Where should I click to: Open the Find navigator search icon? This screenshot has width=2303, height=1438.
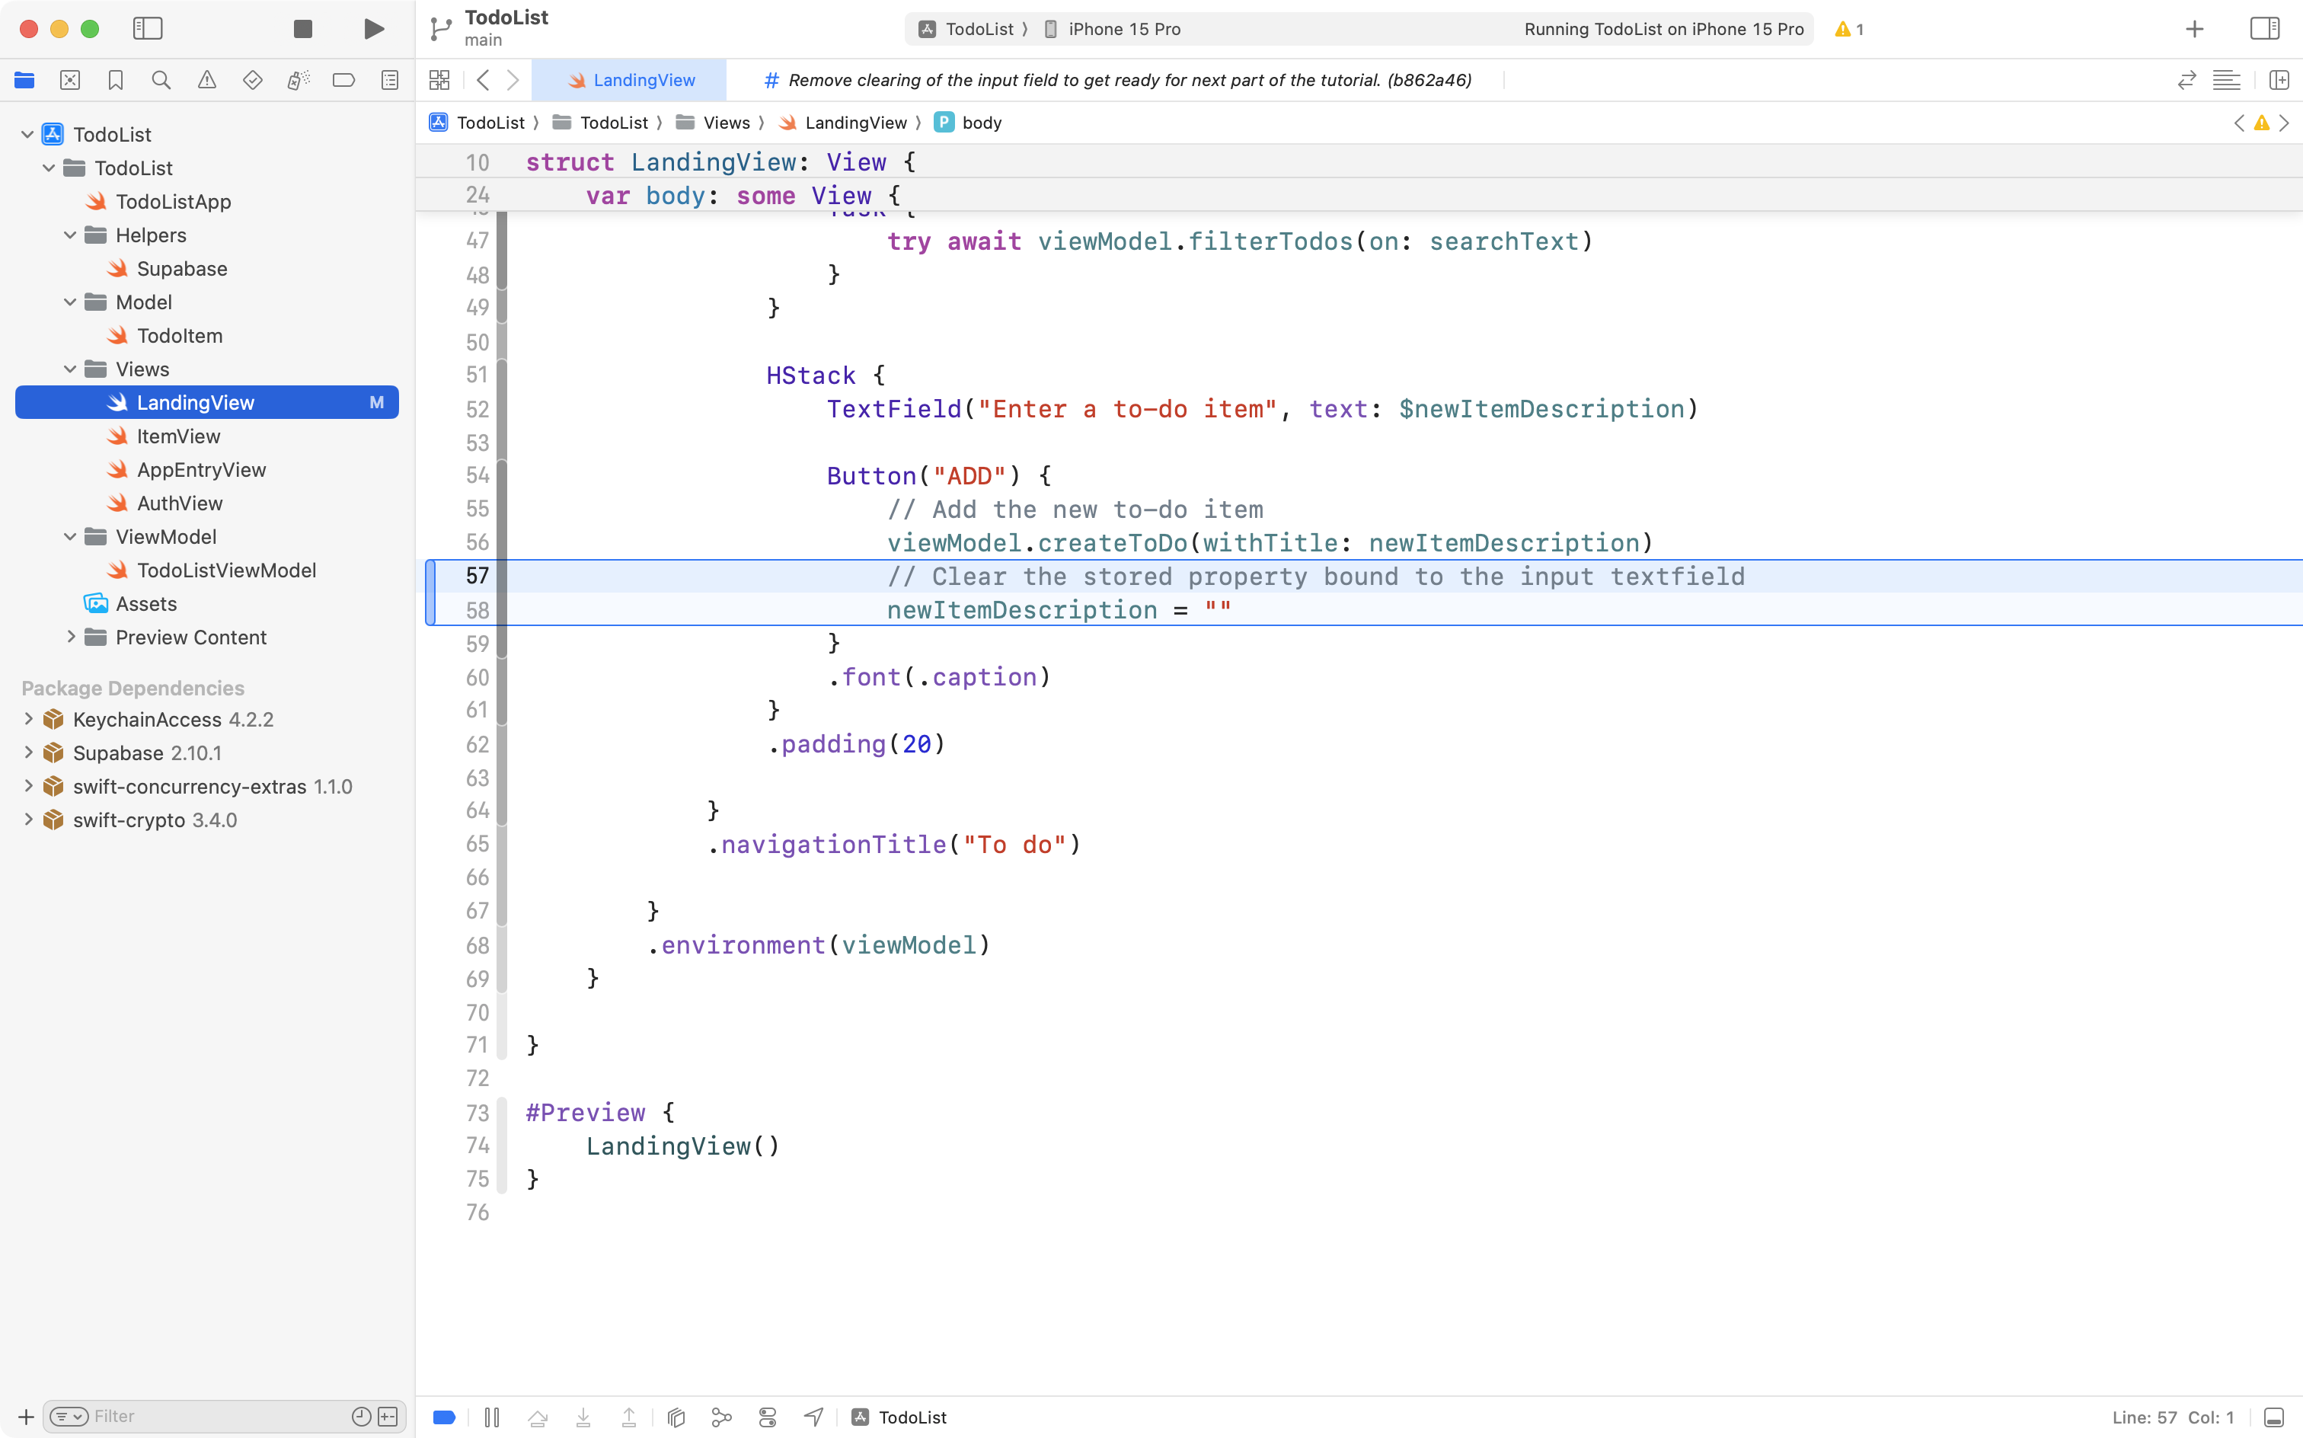click(161, 80)
